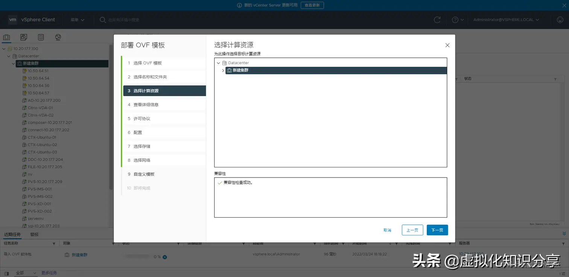569x277 pixels.
Task: Open the help icon menu
Action: 454,20
